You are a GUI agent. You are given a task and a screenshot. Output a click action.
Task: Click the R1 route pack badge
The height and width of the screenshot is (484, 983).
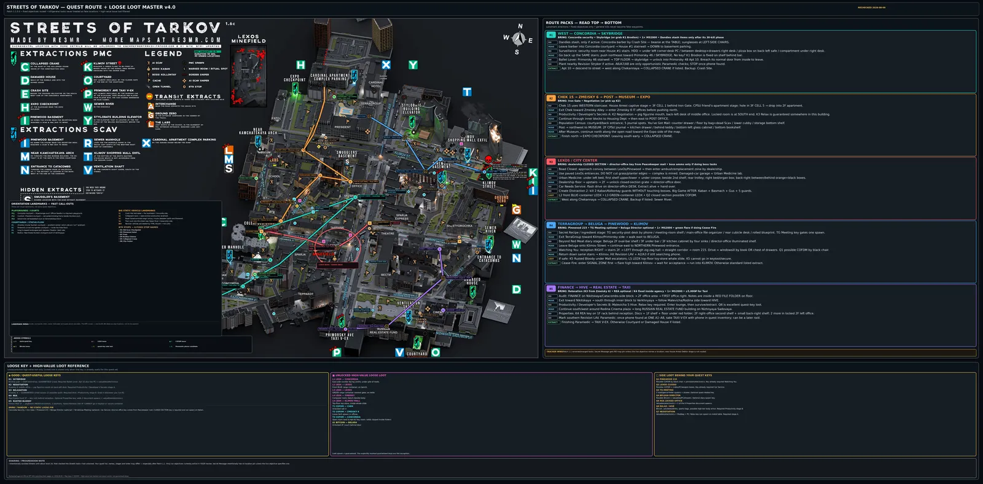pyautogui.click(x=551, y=35)
